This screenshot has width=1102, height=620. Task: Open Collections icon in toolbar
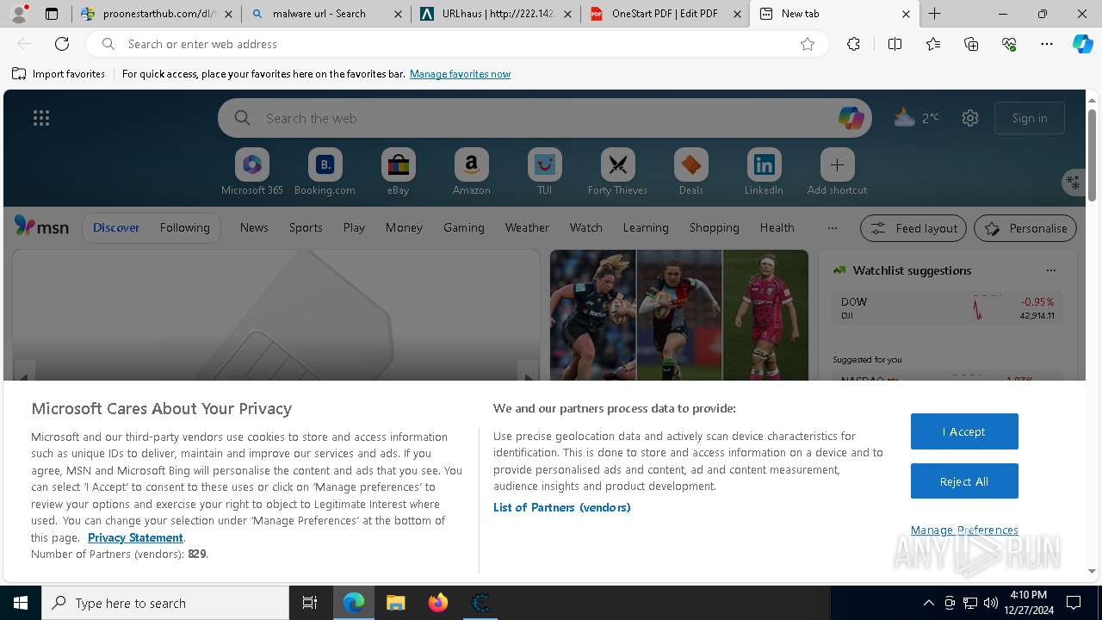(x=971, y=44)
